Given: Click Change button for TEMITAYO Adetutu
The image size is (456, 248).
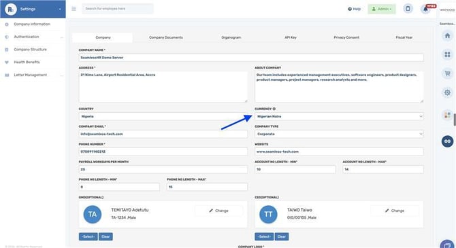Looking at the screenshot, I should (x=218, y=211).
